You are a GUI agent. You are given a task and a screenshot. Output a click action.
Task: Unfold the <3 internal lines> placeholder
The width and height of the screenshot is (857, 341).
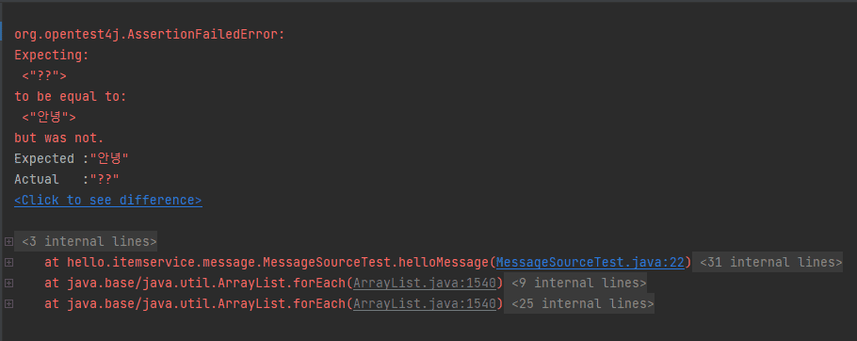89,241
